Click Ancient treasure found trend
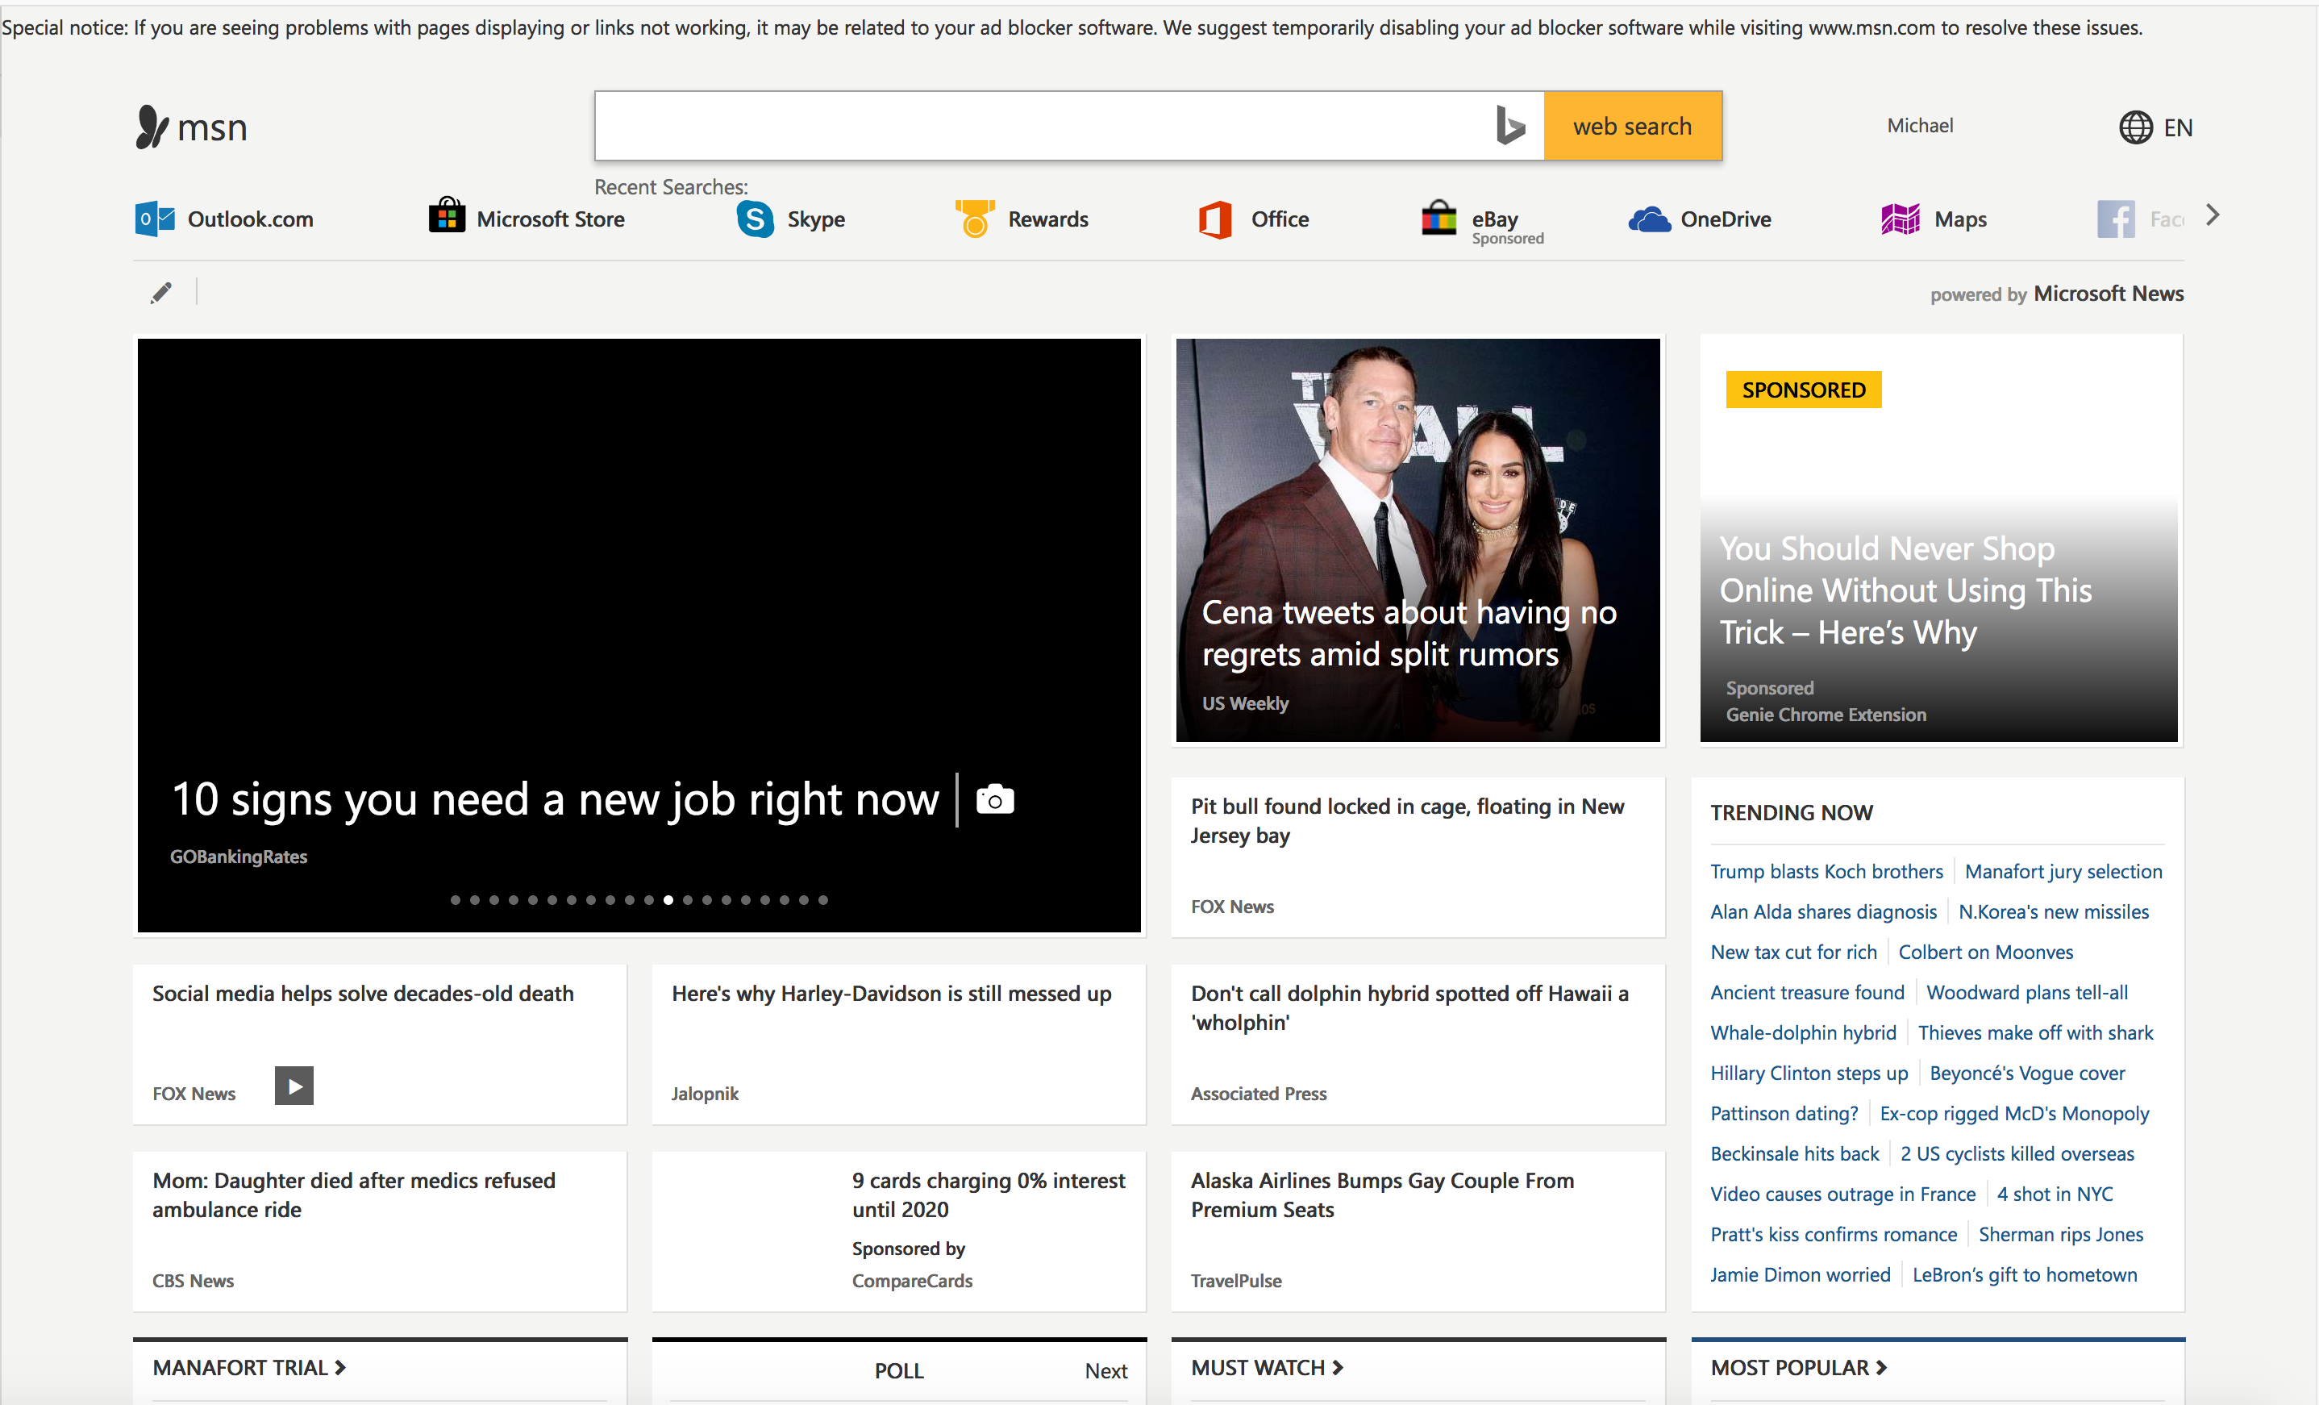2319x1405 pixels. [1807, 993]
